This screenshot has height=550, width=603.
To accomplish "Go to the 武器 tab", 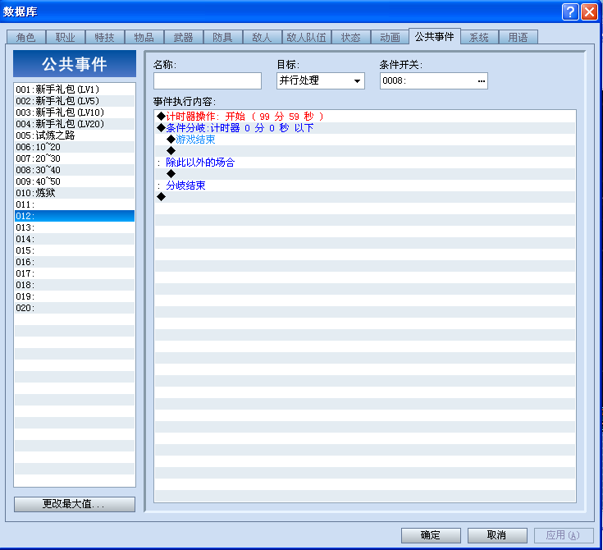I will tap(184, 37).
